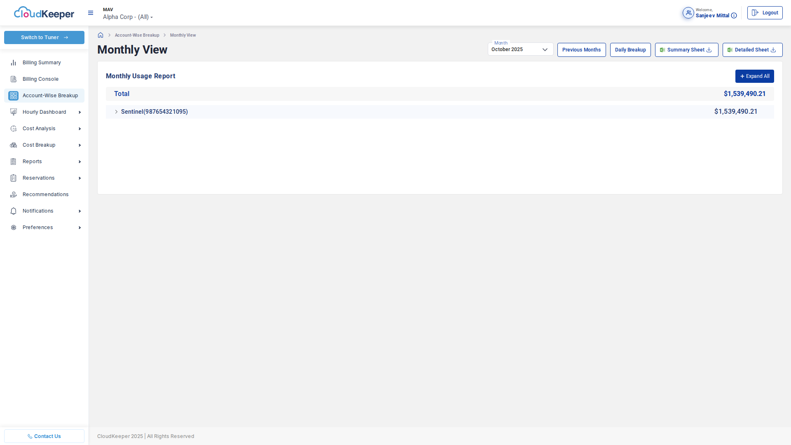Viewport: 791px width, 445px height.
Task: Click the Recommendations sidebar icon
Action: click(x=14, y=194)
